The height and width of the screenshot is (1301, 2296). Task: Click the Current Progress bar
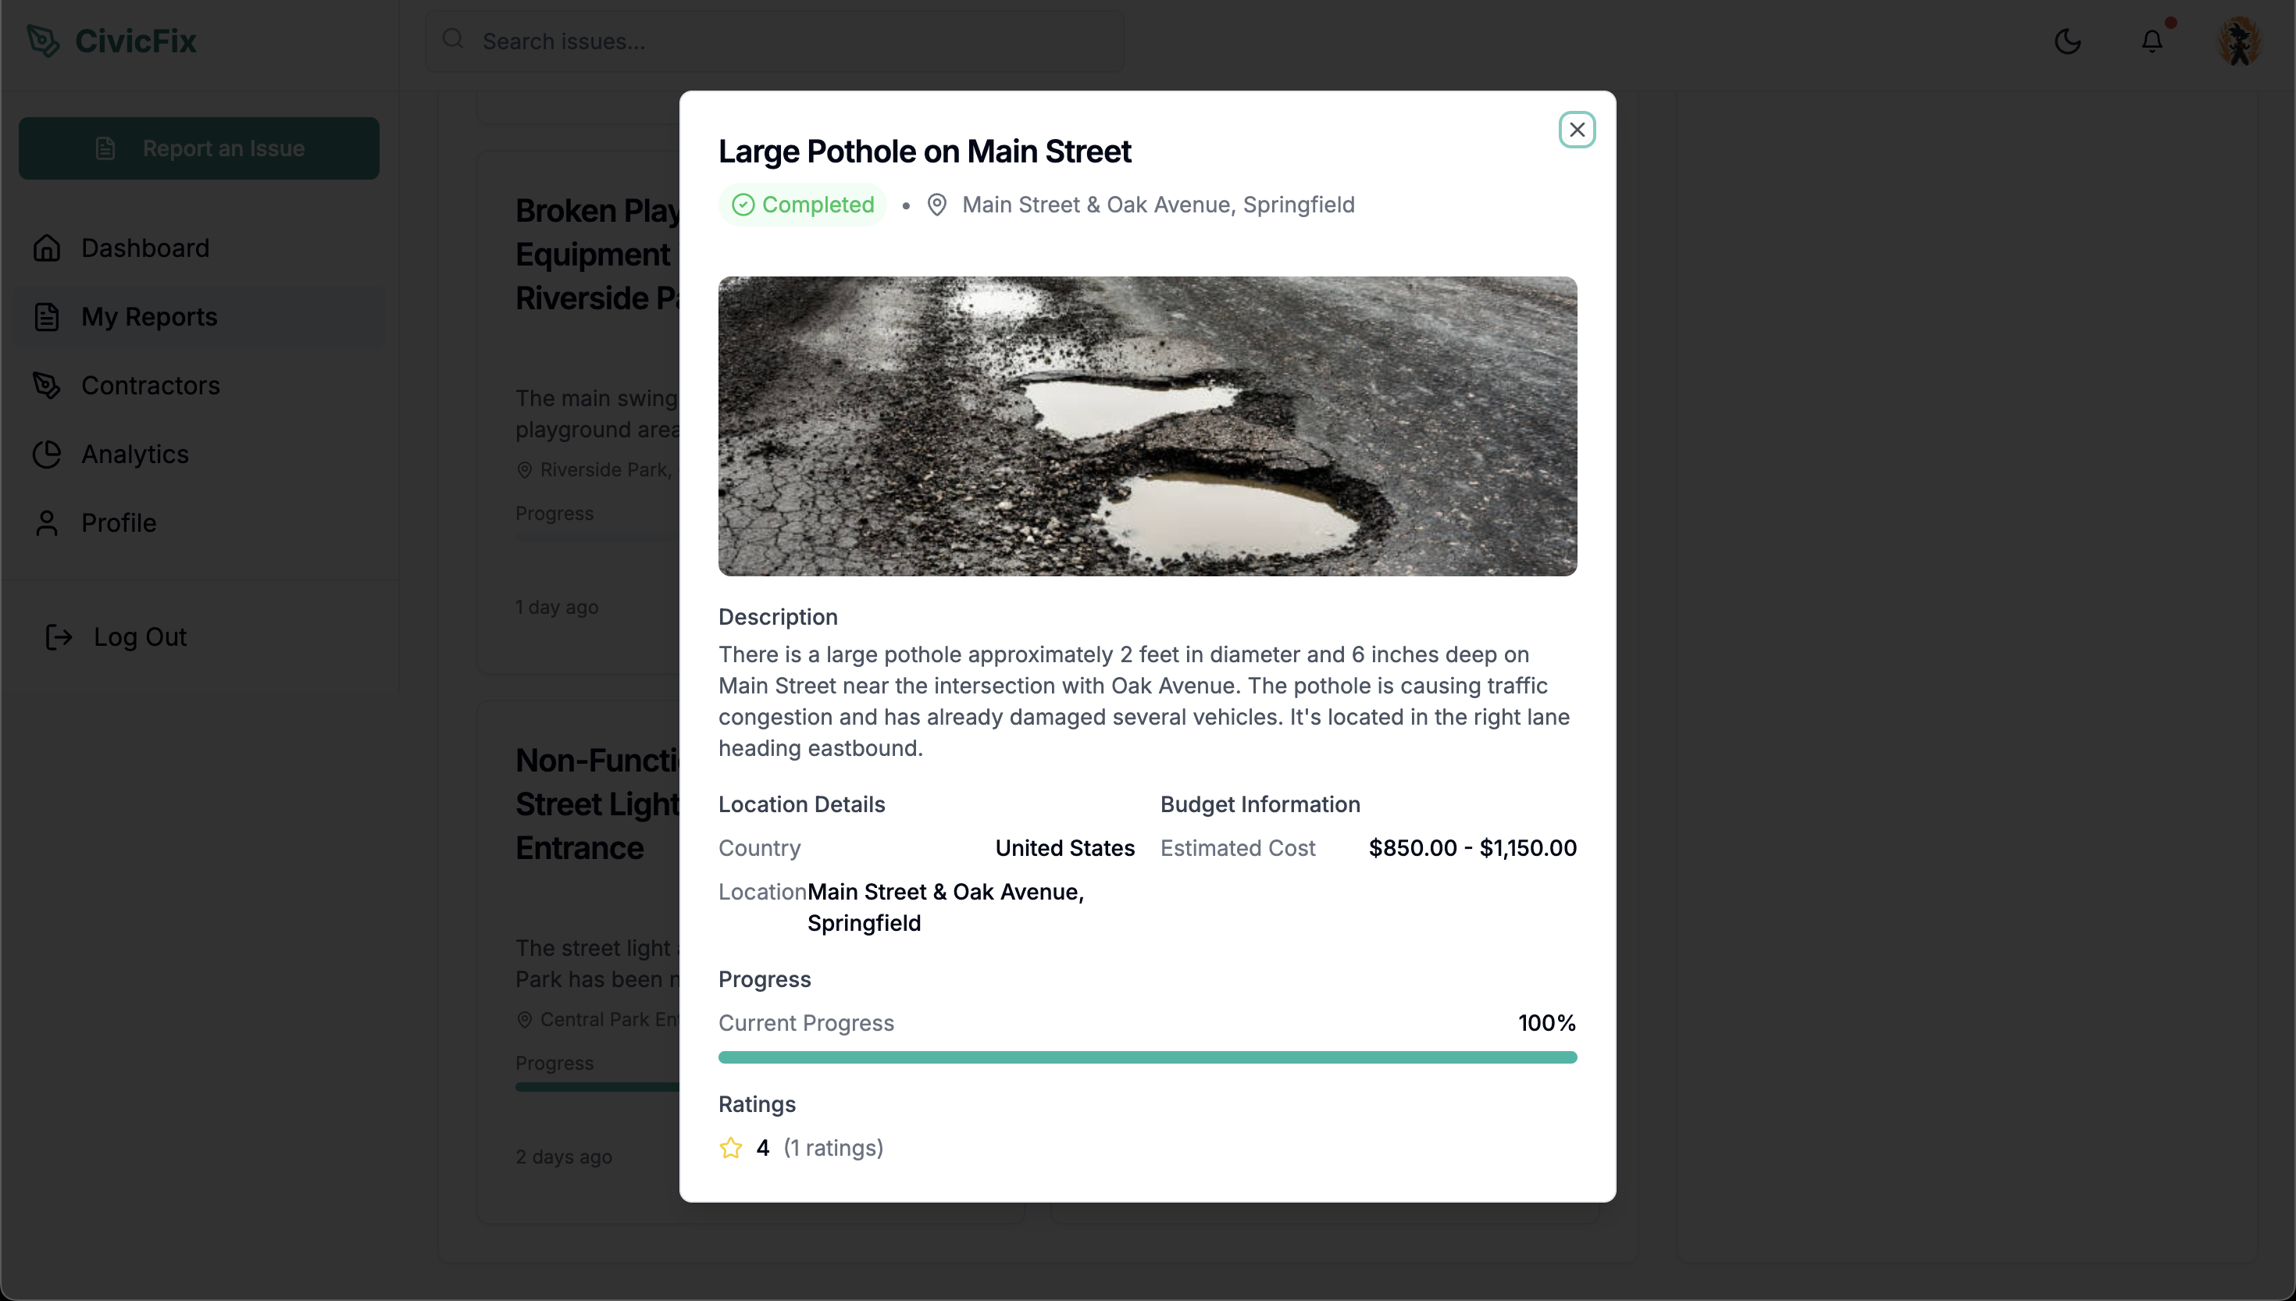point(1147,1057)
